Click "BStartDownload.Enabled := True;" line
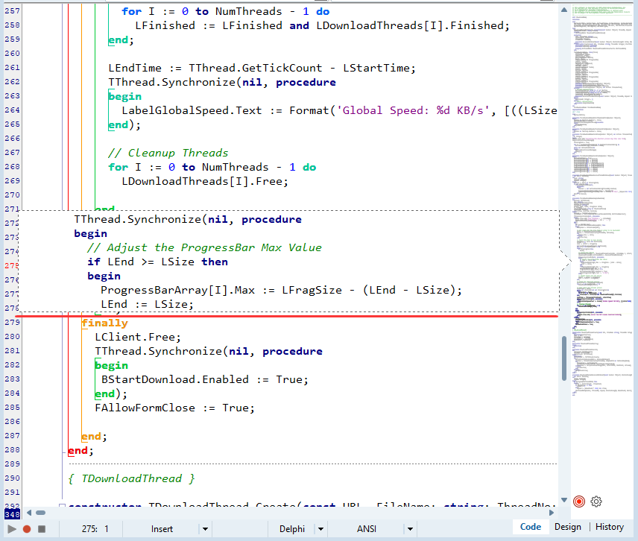Screen dimensions: 638x541 click(x=205, y=379)
